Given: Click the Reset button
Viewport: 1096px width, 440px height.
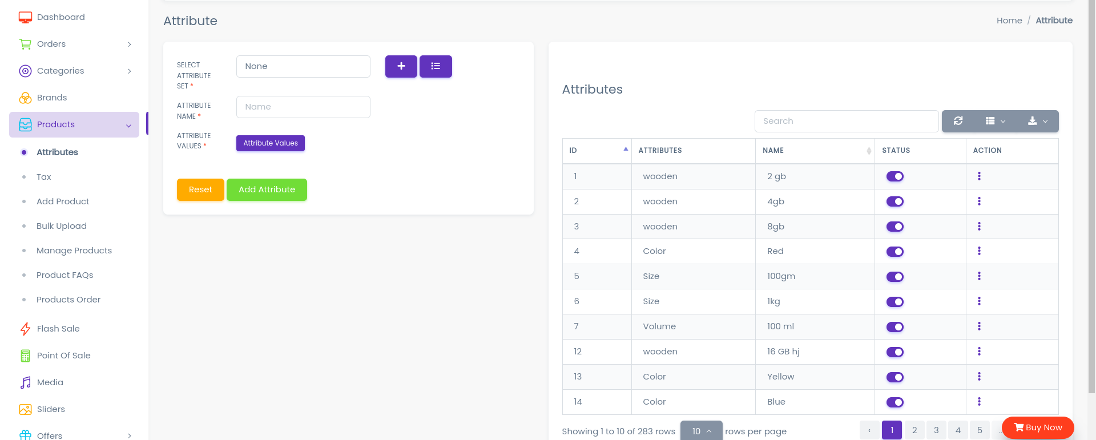Looking at the screenshot, I should 200,189.
